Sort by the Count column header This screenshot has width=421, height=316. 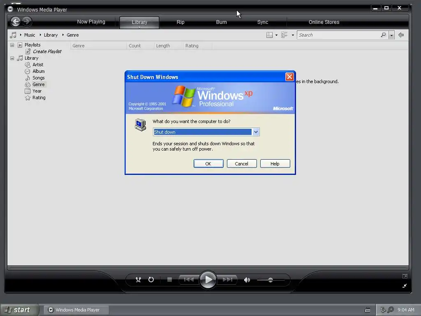140,46
